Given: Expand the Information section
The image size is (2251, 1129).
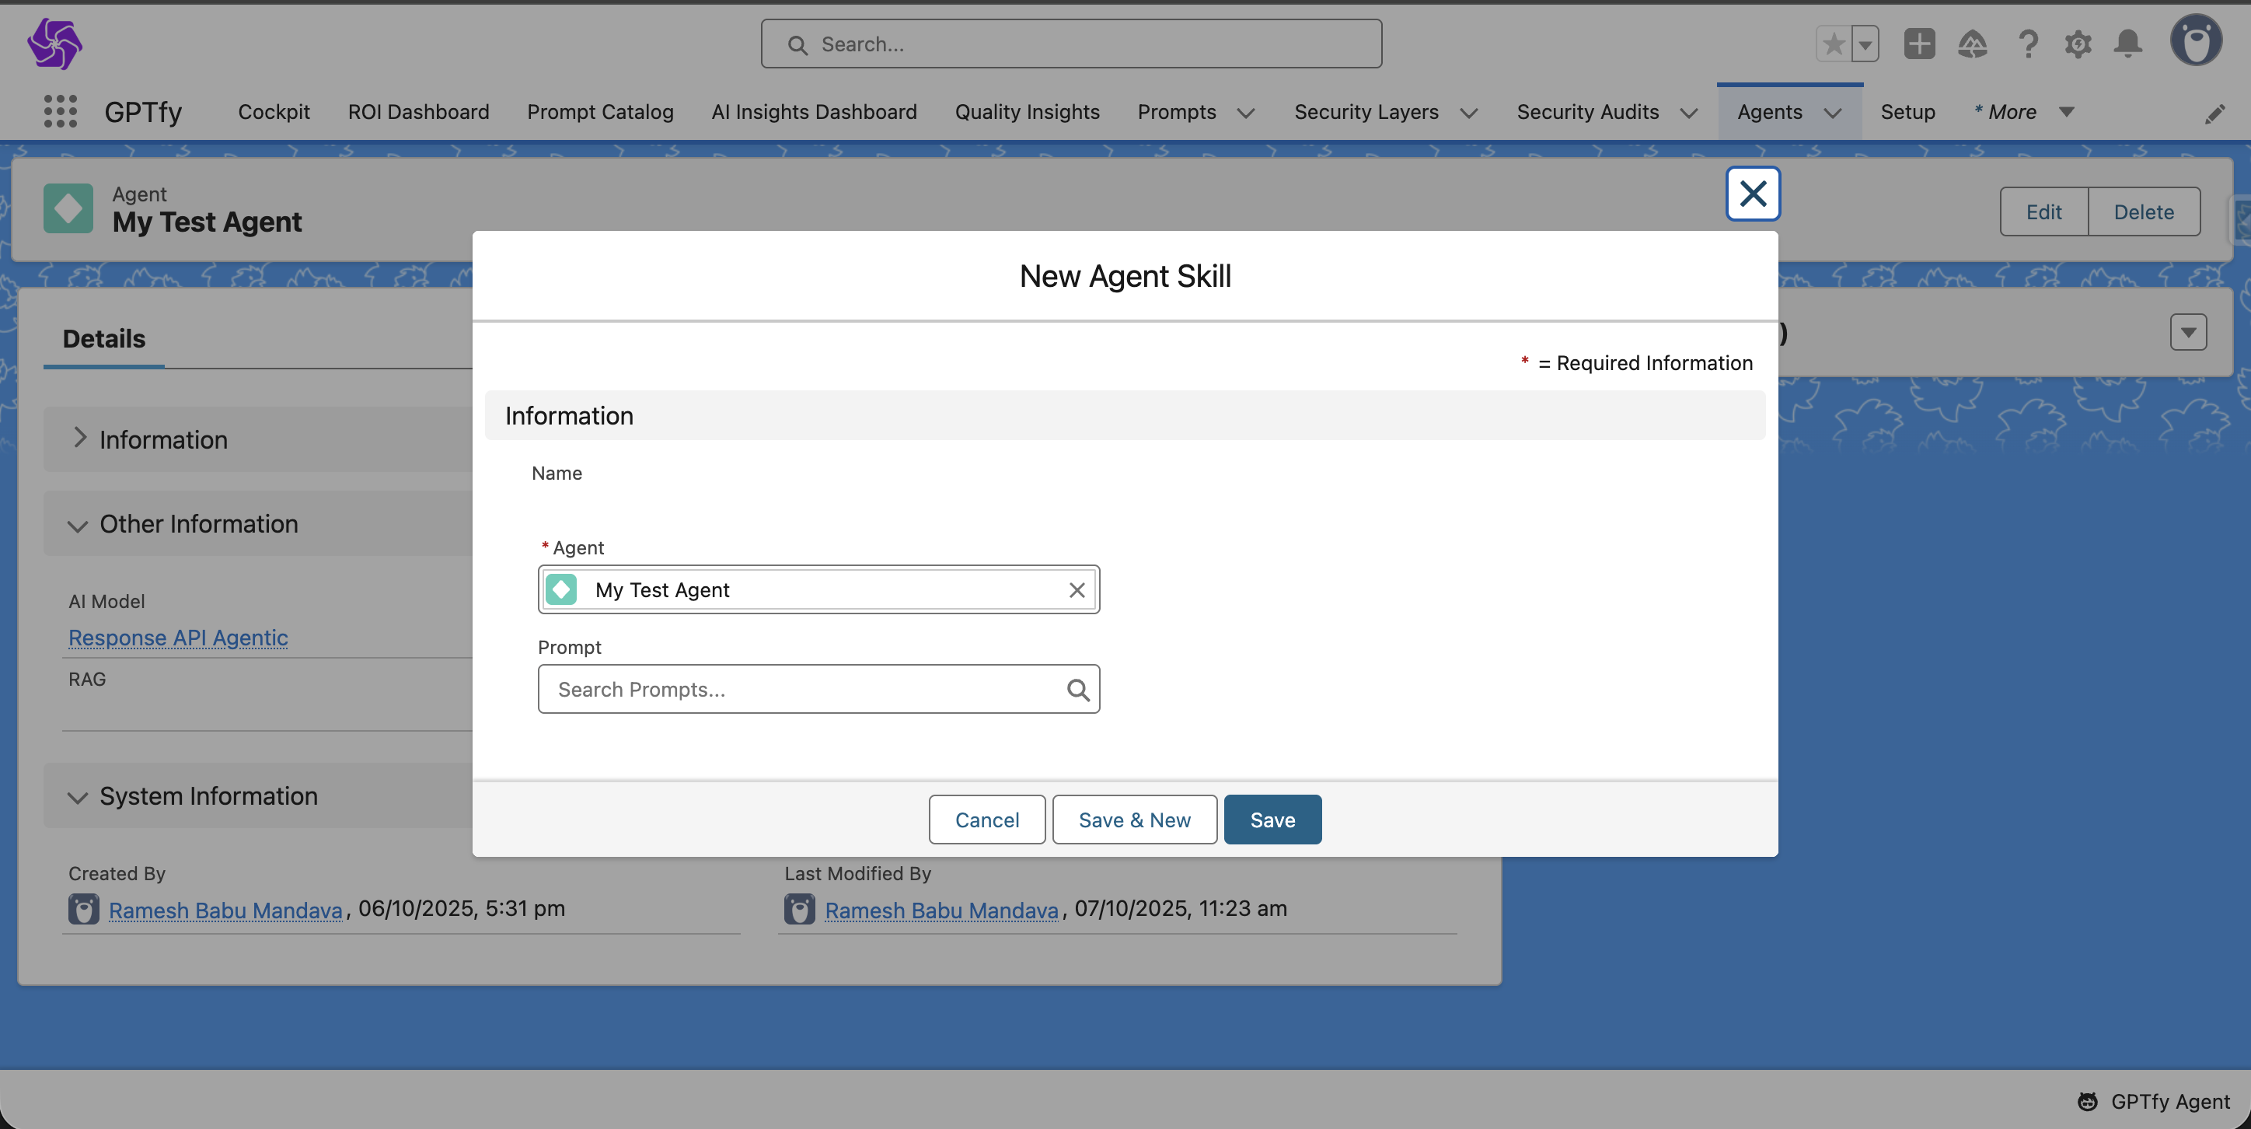Looking at the screenshot, I should click(x=162, y=439).
